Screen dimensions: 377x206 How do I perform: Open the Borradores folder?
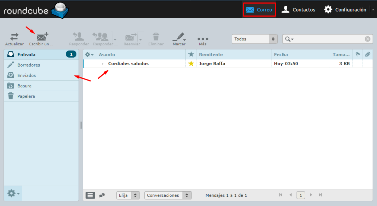point(28,65)
